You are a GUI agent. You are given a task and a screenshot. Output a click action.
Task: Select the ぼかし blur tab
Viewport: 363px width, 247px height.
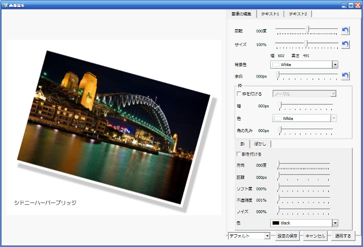(x=260, y=144)
